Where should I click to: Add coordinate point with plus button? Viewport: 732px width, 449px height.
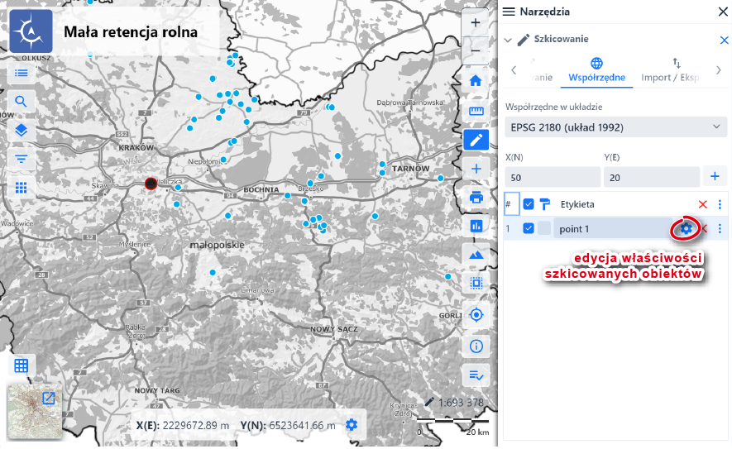(x=714, y=176)
